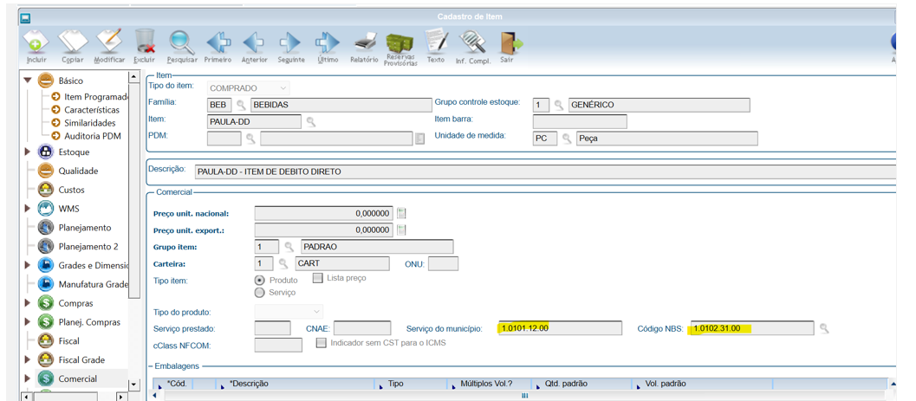Image resolution: width=916 pixels, height=401 pixels.
Task: Open calculator for Preço unit. export.
Action: point(400,230)
